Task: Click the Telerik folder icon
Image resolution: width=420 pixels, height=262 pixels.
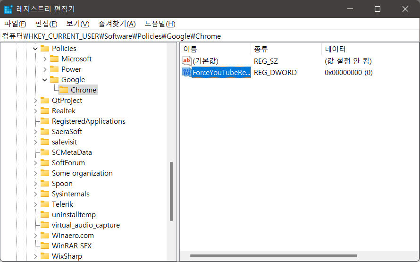Action: point(45,204)
